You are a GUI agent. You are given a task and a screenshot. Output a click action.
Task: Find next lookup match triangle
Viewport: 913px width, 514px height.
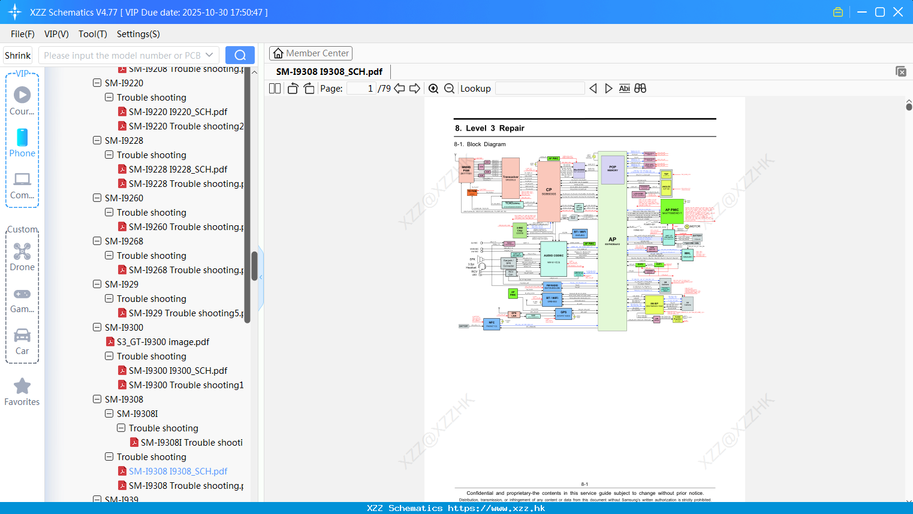[x=608, y=89]
